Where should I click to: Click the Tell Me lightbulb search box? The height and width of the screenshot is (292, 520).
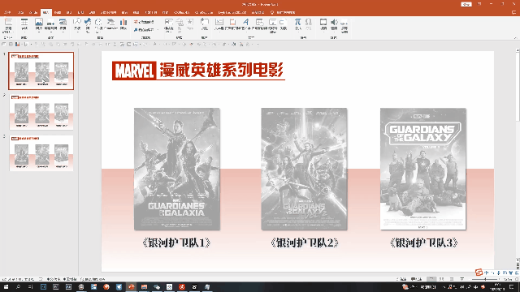[283, 12]
